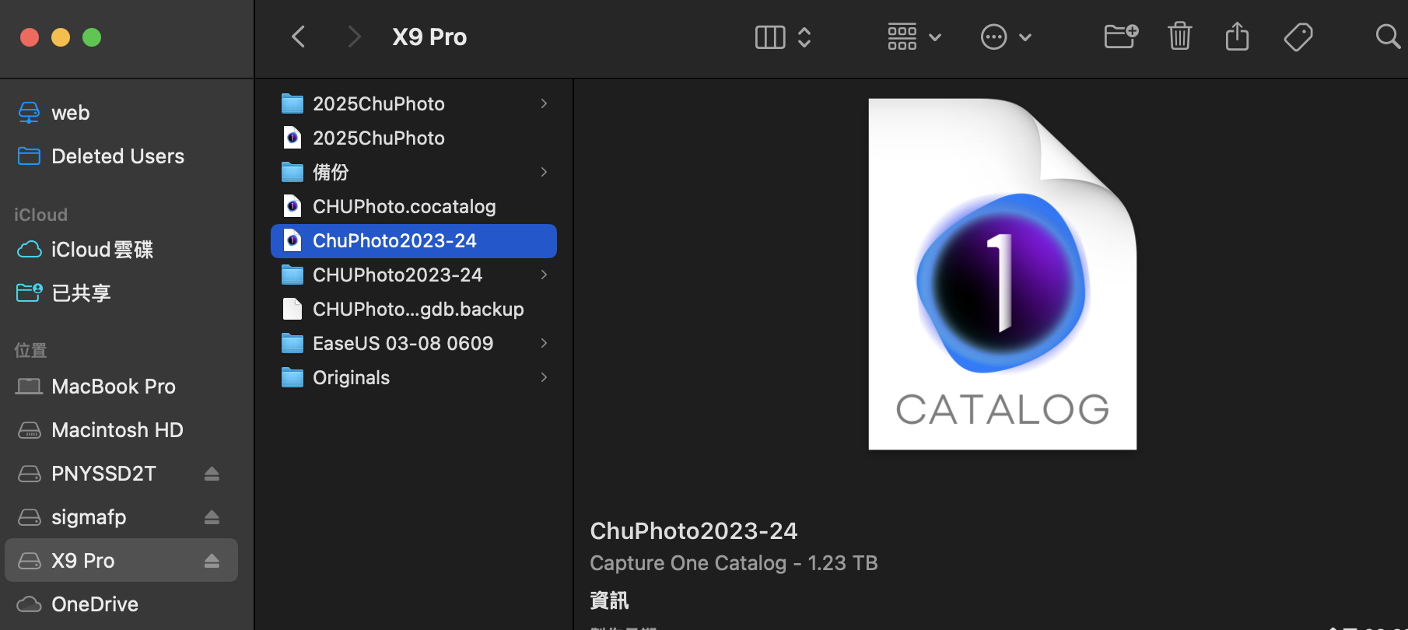Eject the PNYSSD2T drive
This screenshot has height=630, width=1408.
[212, 474]
